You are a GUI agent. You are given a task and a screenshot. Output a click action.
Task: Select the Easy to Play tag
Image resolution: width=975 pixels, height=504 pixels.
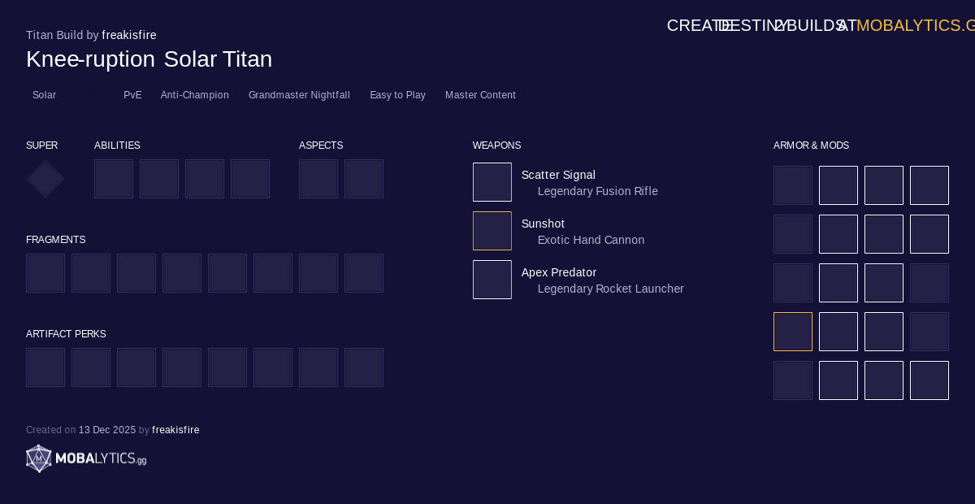[x=397, y=95]
